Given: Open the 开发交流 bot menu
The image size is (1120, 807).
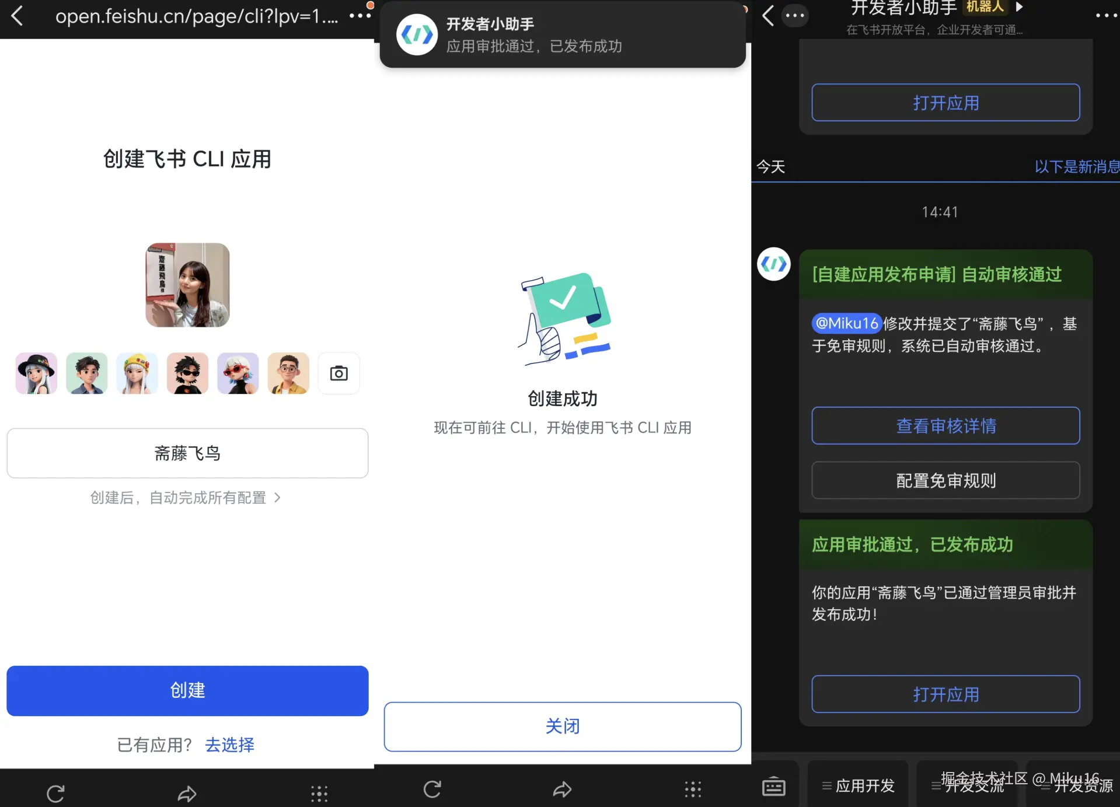Looking at the screenshot, I should [x=967, y=786].
